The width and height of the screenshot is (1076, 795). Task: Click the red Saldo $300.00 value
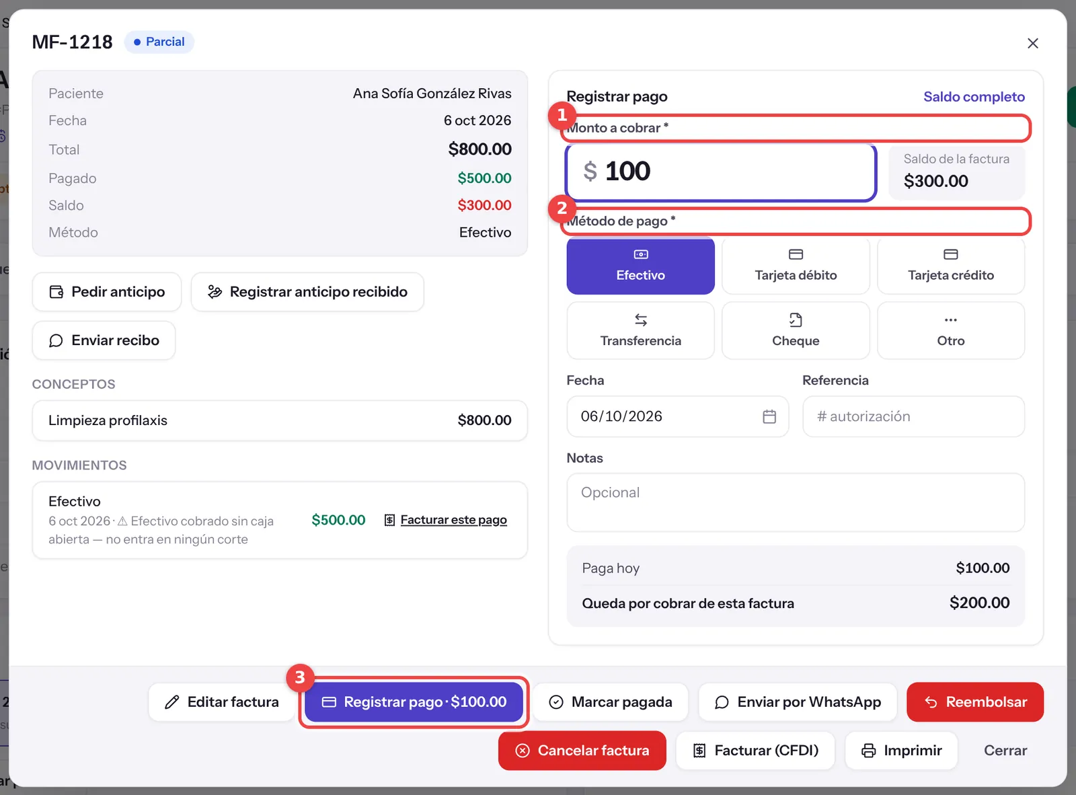pyautogui.click(x=484, y=205)
